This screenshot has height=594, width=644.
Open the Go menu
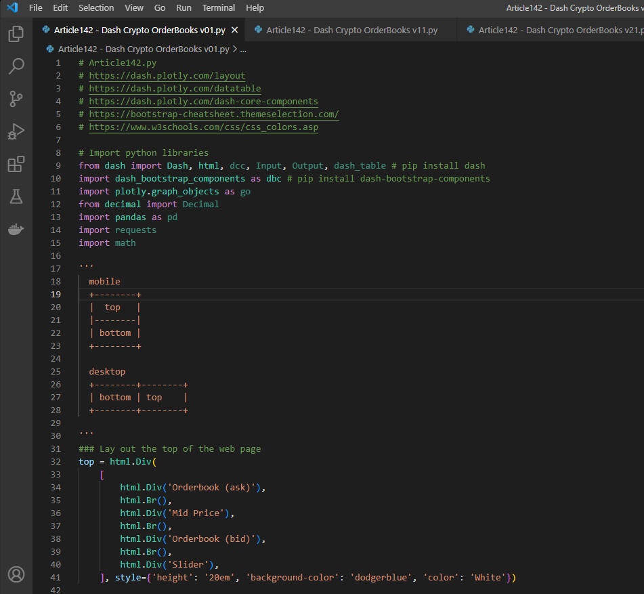coord(160,8)
